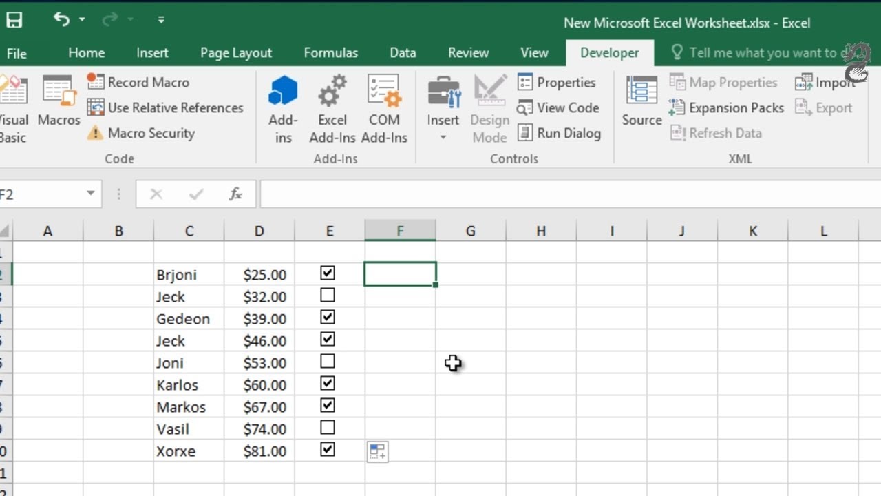Open the XML Source pane
Screen dimensions: 881x496
tap(641, 101)
